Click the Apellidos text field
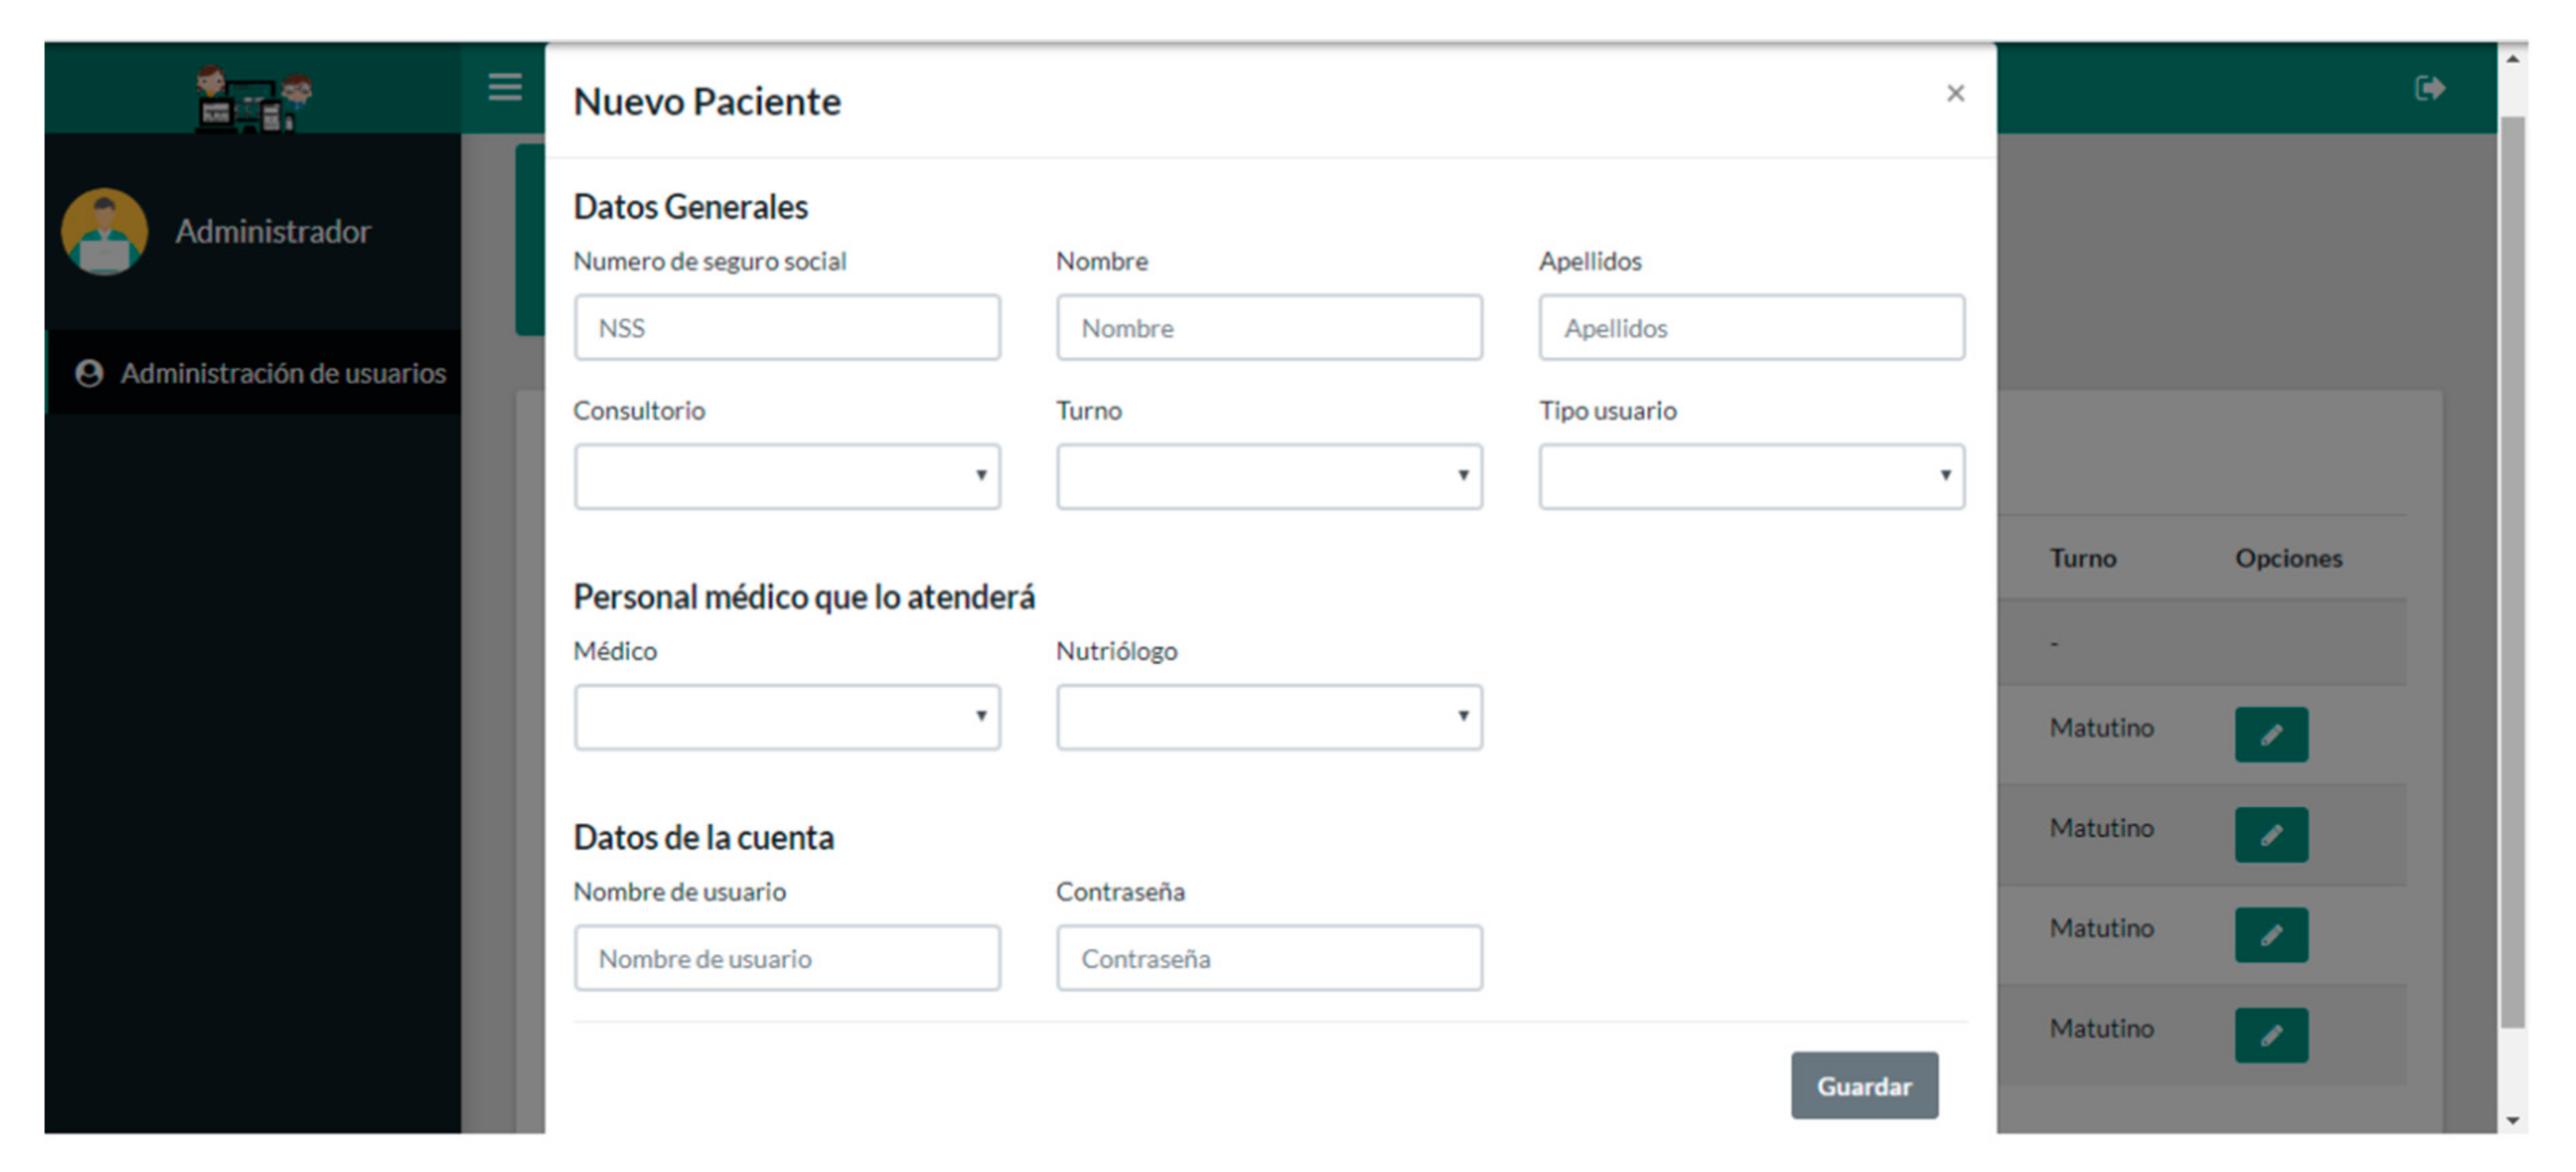 click(1751, 328)
